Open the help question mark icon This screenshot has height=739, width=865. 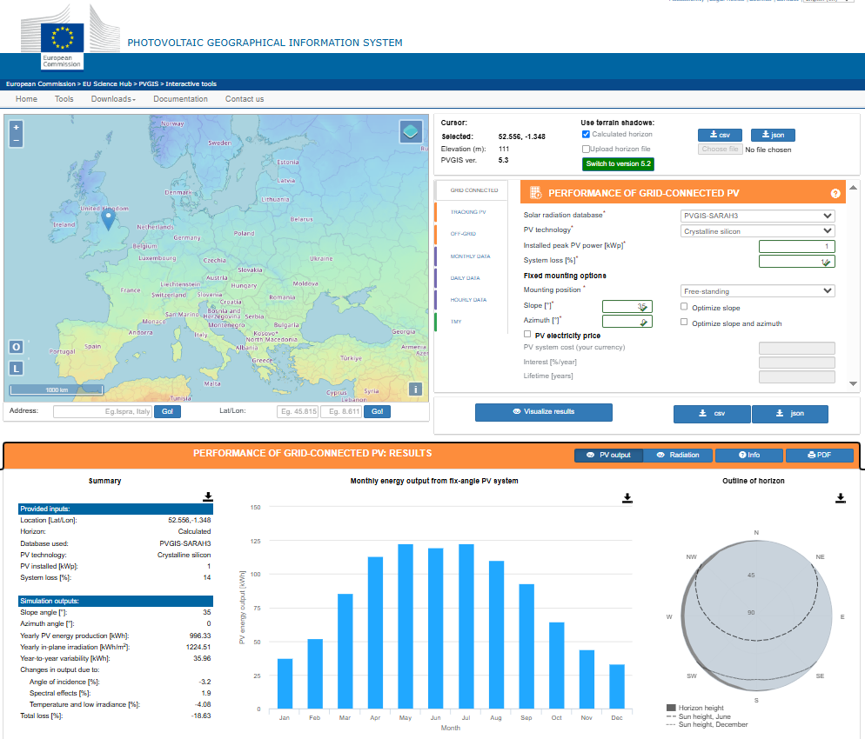[835, 194]
